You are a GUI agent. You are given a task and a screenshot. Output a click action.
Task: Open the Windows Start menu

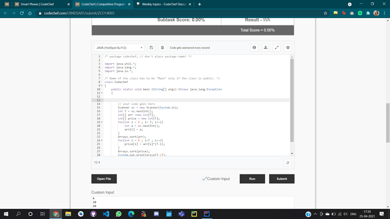(6, 214)
